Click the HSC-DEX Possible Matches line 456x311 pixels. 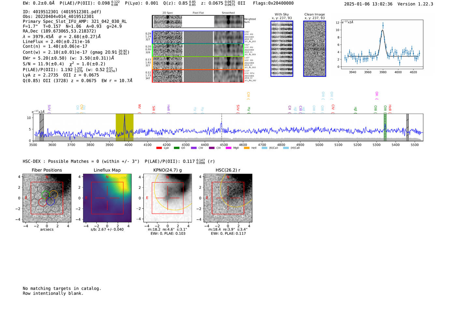pyautogui.click(x=119, y=162)
